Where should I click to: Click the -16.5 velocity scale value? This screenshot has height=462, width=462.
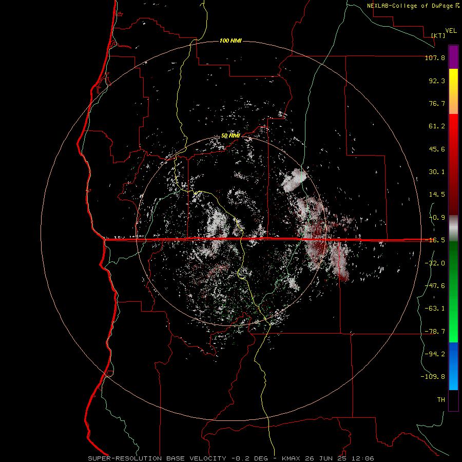click(x=435, y=240)
